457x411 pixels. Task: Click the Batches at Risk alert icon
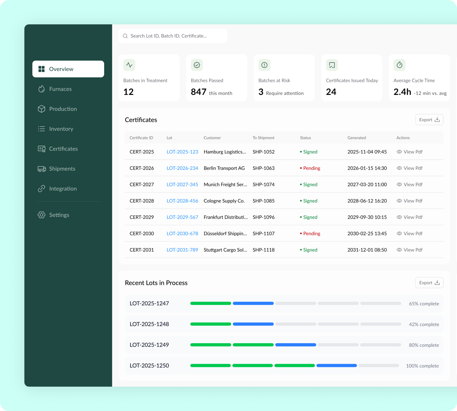[x=264, y=65]
